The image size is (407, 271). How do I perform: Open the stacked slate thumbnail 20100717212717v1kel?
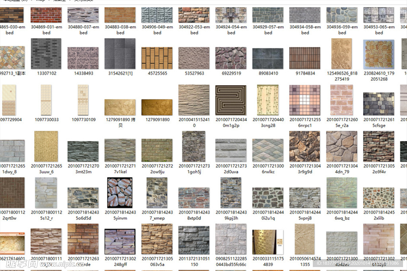(120, 150)
